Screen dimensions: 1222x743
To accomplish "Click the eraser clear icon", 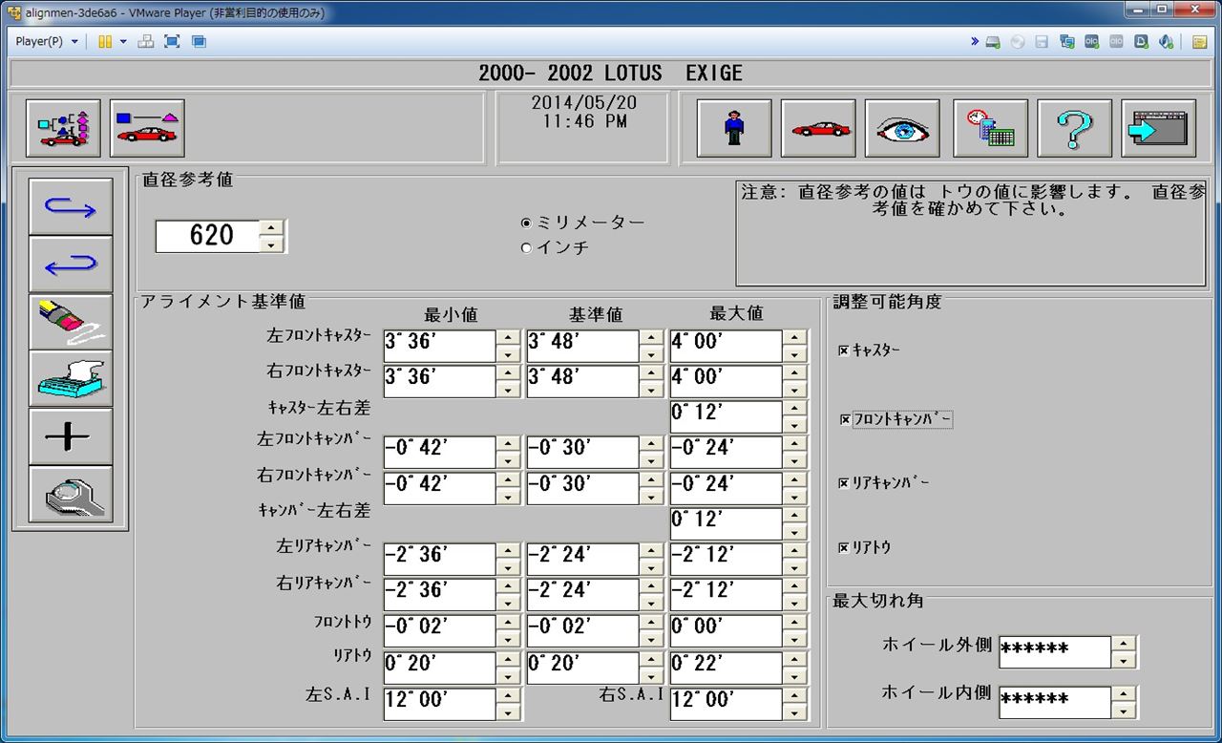I will pyautogui.click(x=71, y=322).
